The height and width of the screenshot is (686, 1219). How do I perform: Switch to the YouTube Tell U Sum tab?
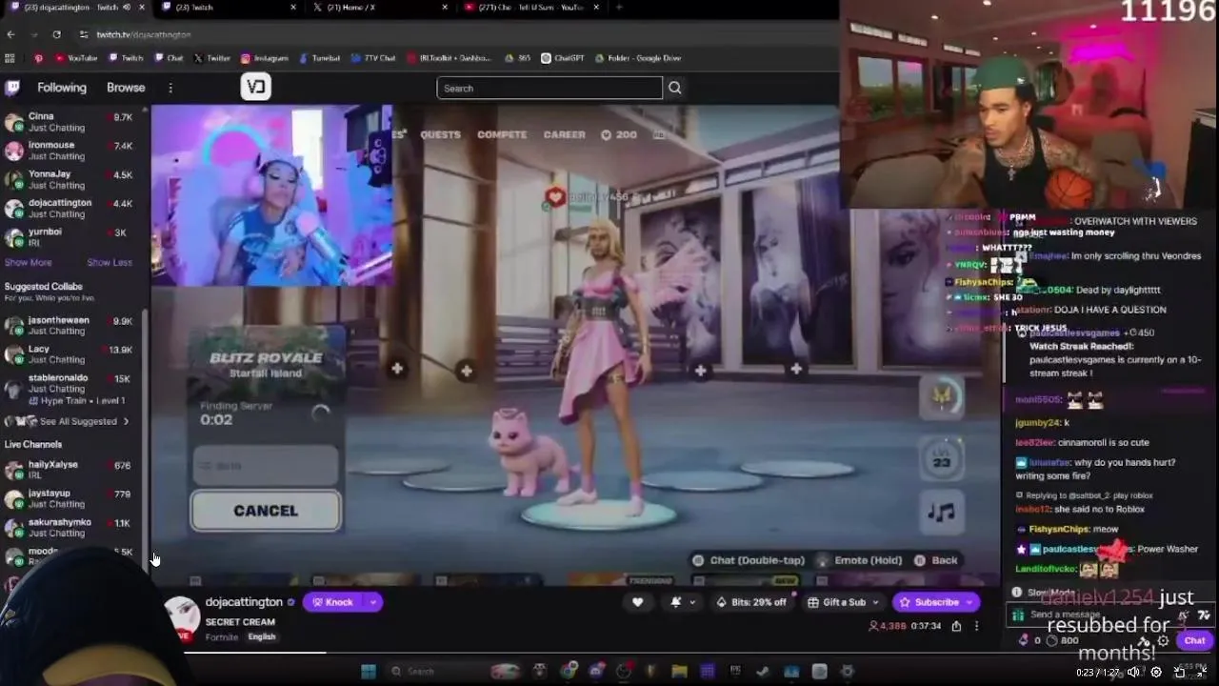[x=531, y=8]
